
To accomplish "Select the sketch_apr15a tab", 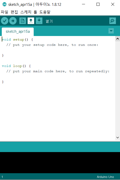I will (18, 31).
